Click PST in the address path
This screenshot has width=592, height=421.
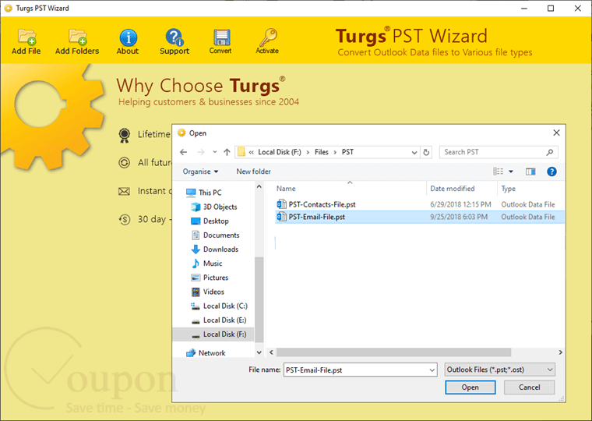click(x=347, y=152)
